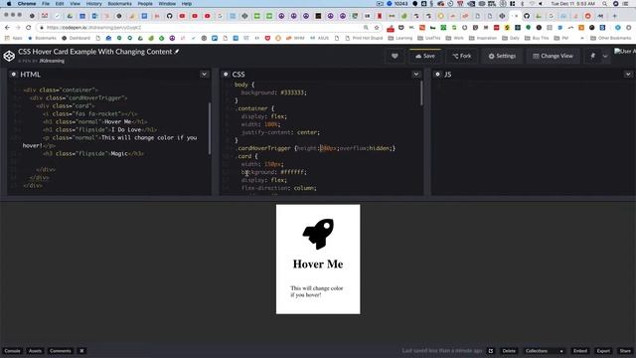Open the Collections dropdown
This screenshot has width=636, height=358.
click(544, 351)
